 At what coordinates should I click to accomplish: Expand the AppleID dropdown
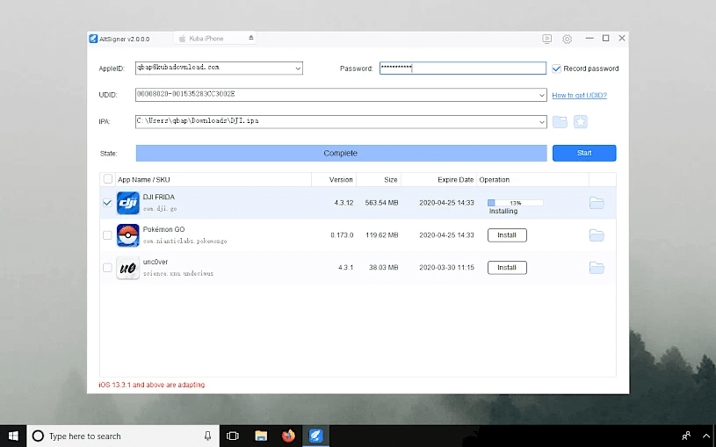(x=298, y=68)
